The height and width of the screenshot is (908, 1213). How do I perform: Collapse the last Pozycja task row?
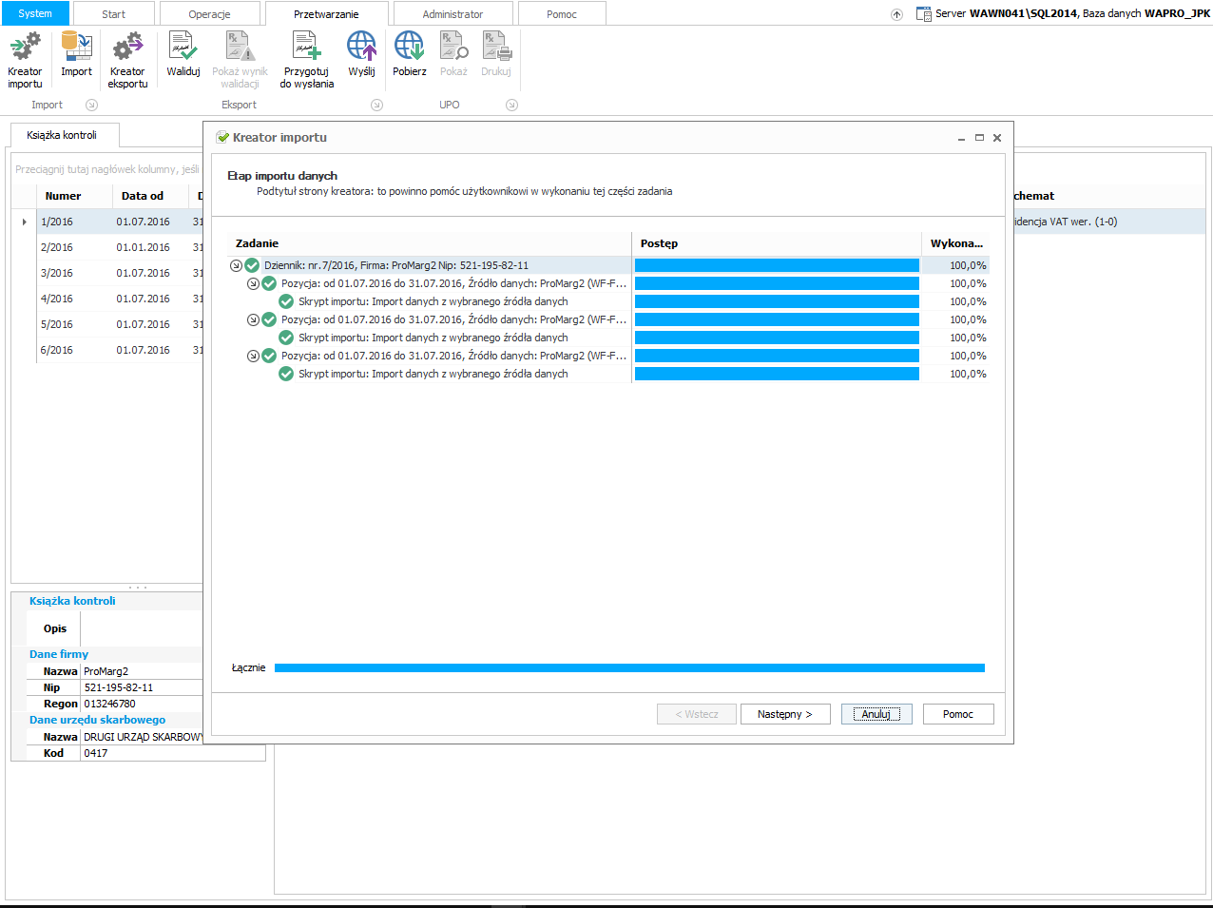pos(253,356)
